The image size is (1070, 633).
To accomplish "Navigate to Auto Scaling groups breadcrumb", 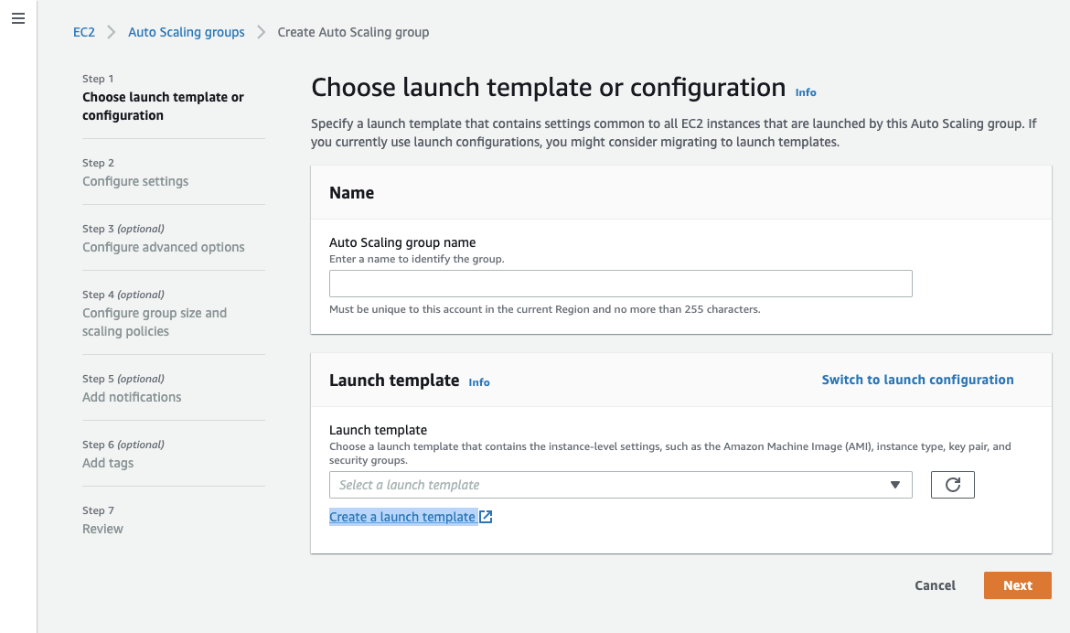I will pyautogui.click(x=186, y=32).
